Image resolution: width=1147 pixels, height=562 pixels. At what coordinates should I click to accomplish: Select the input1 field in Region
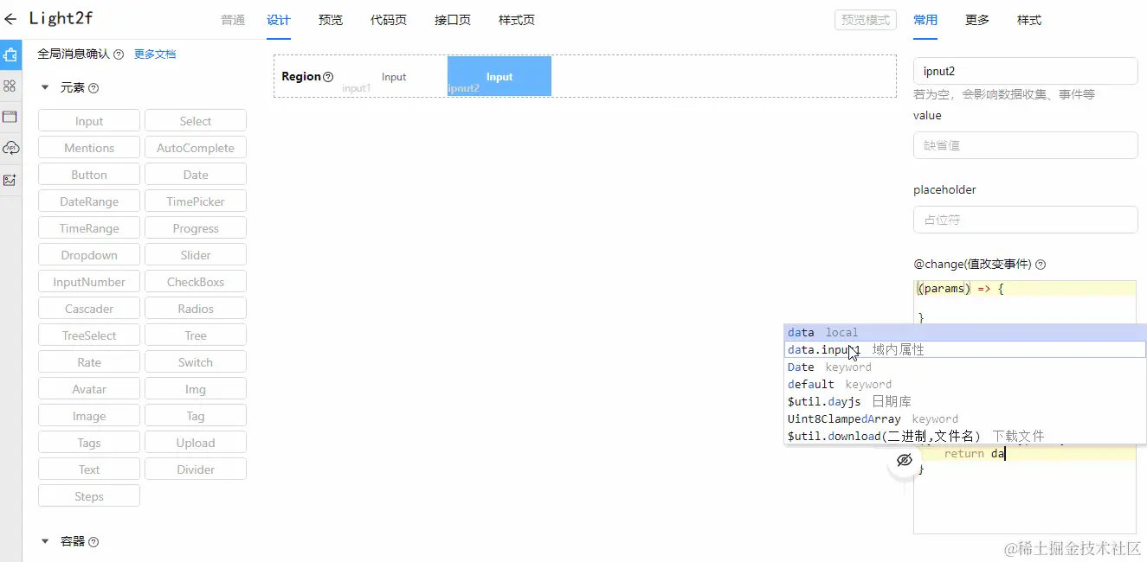pyautogui.click(x=394, y=77)
